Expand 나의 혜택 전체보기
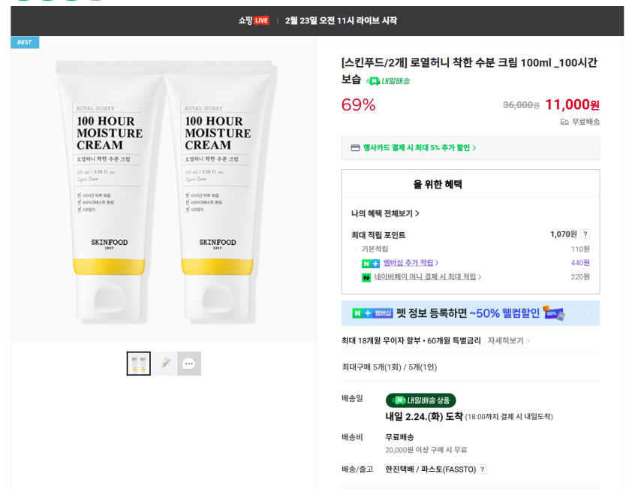638x489 pixels. click(385, 213)
